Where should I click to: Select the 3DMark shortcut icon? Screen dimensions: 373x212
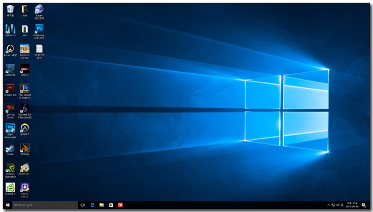coord(25,149)
